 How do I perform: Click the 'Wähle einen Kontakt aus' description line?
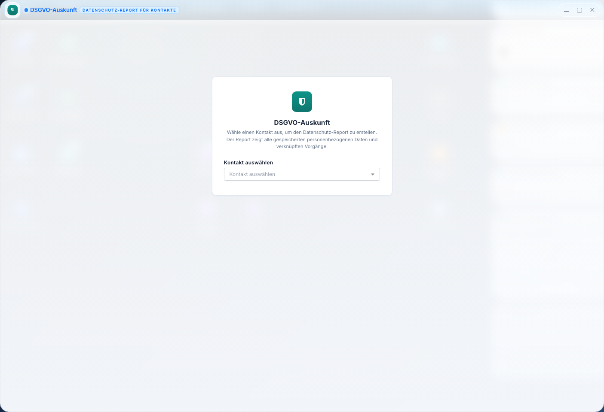click(302, 132)
